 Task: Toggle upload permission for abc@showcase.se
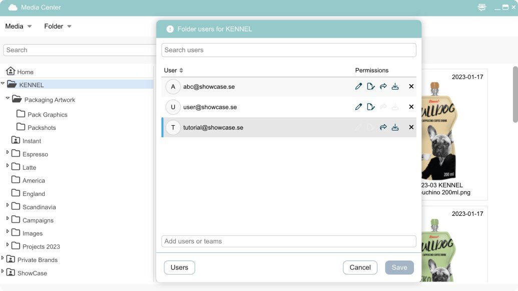pos(371,87)
